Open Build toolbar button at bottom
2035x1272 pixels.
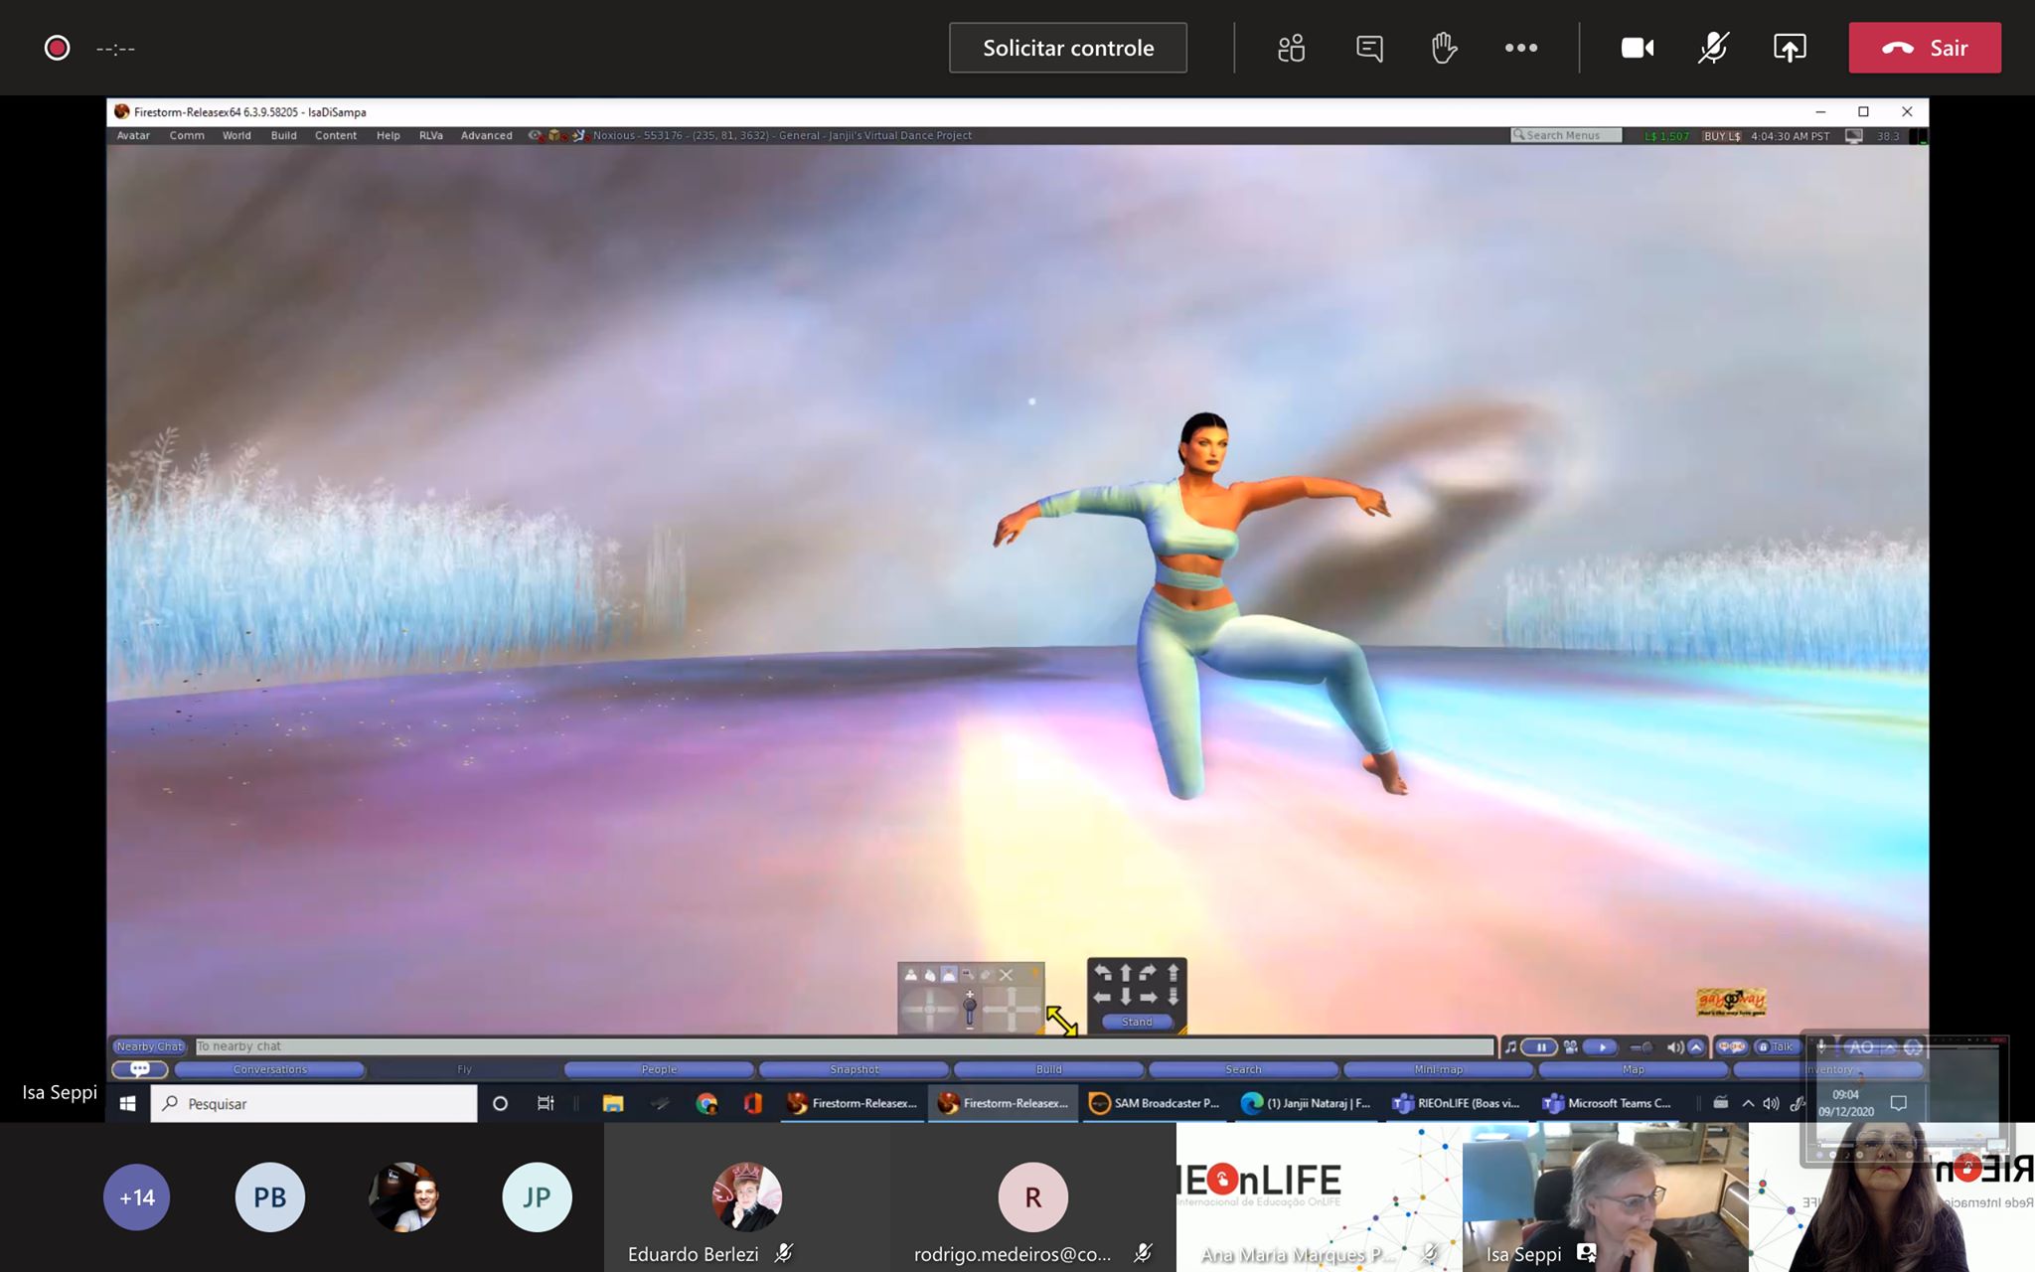pos(1048,1069)
